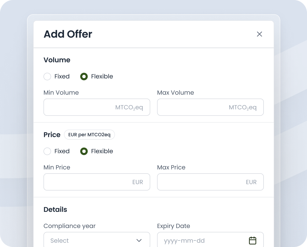The width and height of the screenshot is (307, 247).
Task: Click the EUR per MTCO2eq badge
Action: click(x=89, y=135)
